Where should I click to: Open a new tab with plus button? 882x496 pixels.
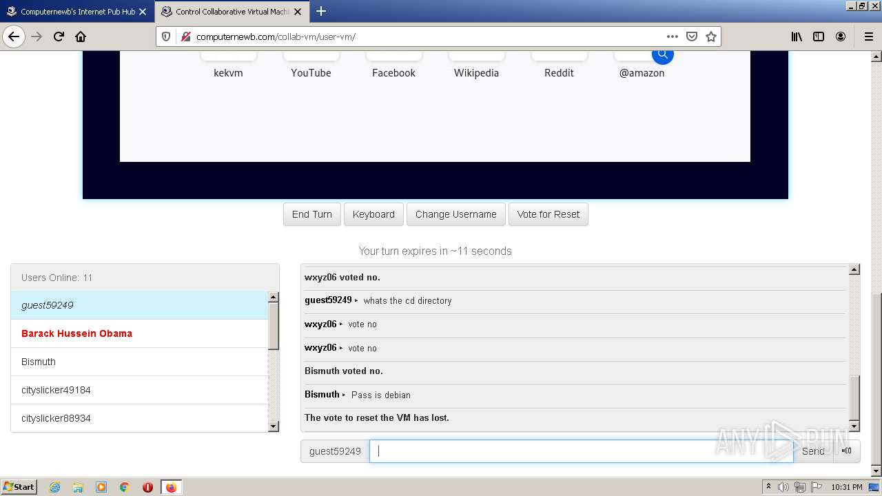click(321, 11)
